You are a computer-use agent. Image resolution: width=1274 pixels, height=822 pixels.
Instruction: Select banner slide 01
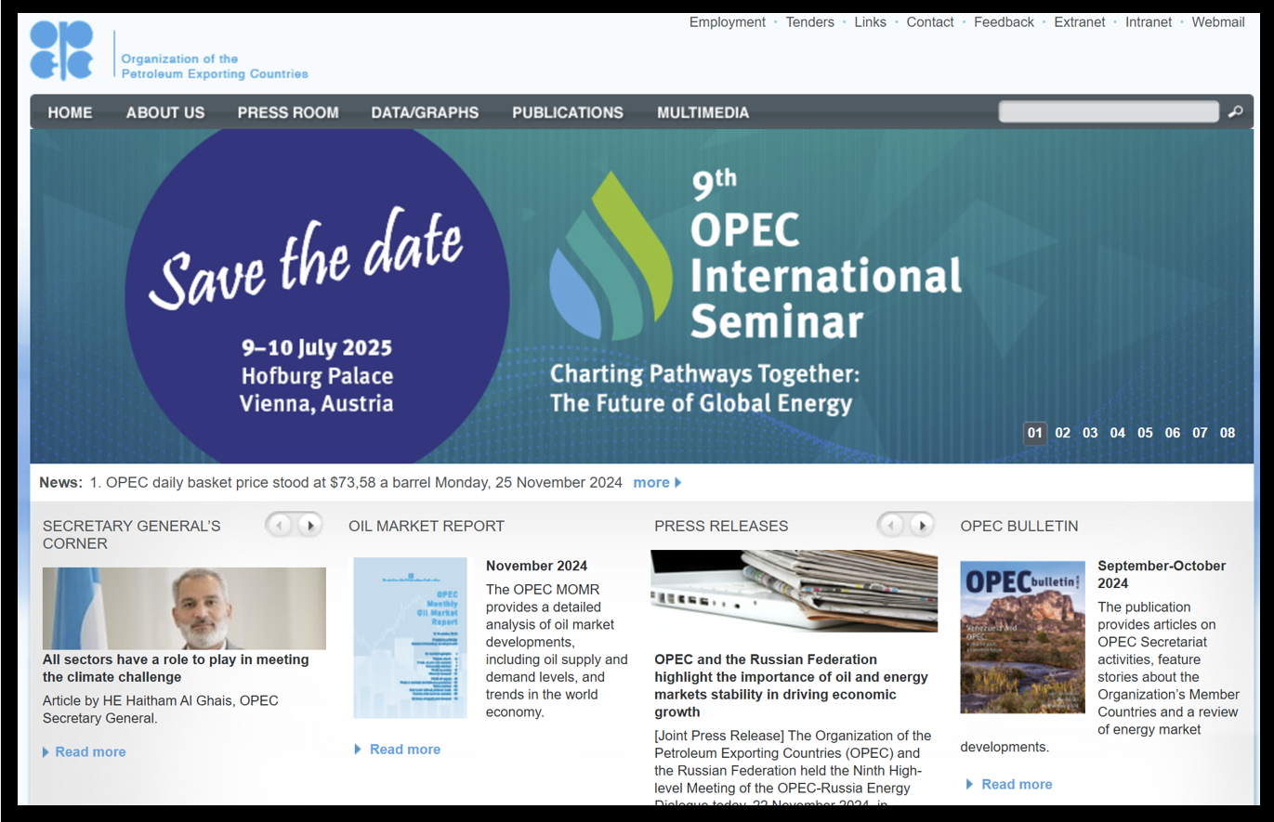pos(1035,433)
